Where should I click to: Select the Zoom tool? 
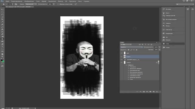(2, 57)
